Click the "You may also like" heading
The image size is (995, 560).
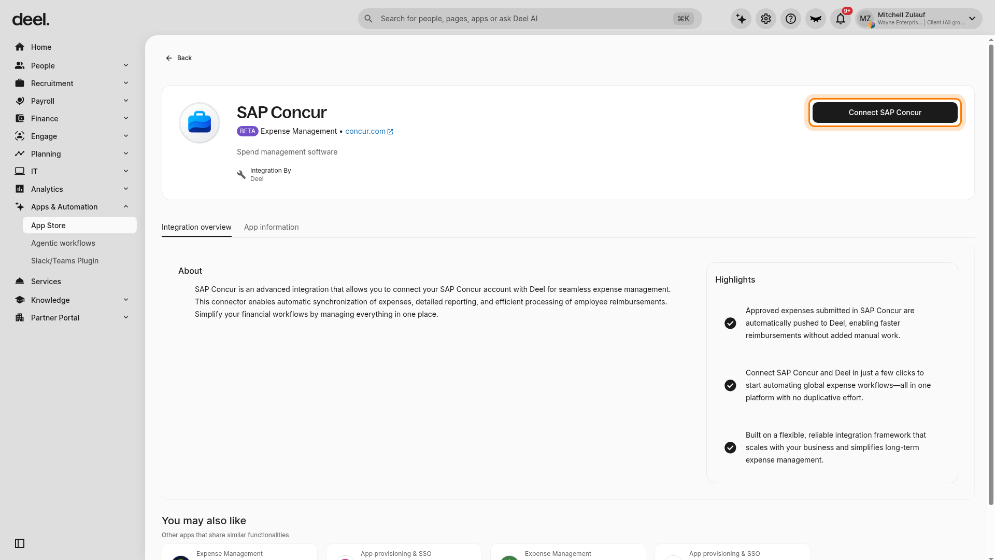(x=204, y=521)
